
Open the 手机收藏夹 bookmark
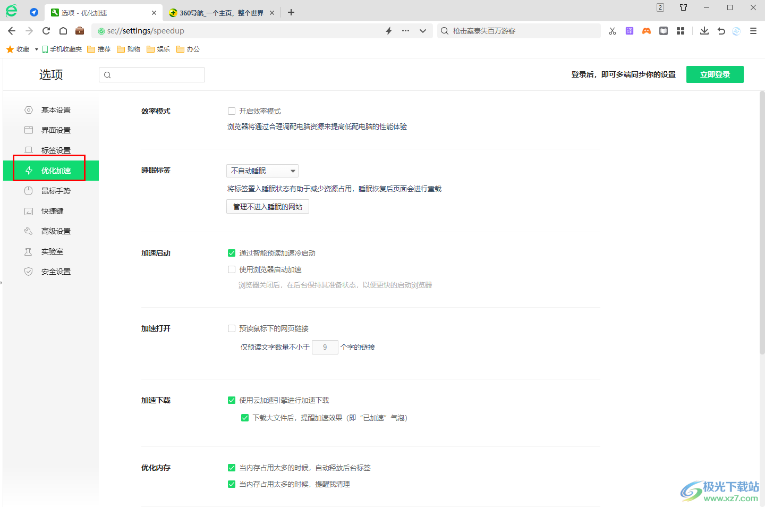point(62,49)
